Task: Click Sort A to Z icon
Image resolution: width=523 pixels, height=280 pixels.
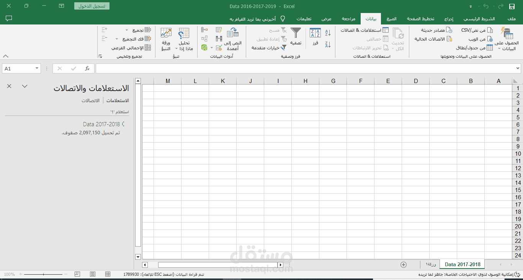Action: tap(328, 33)
